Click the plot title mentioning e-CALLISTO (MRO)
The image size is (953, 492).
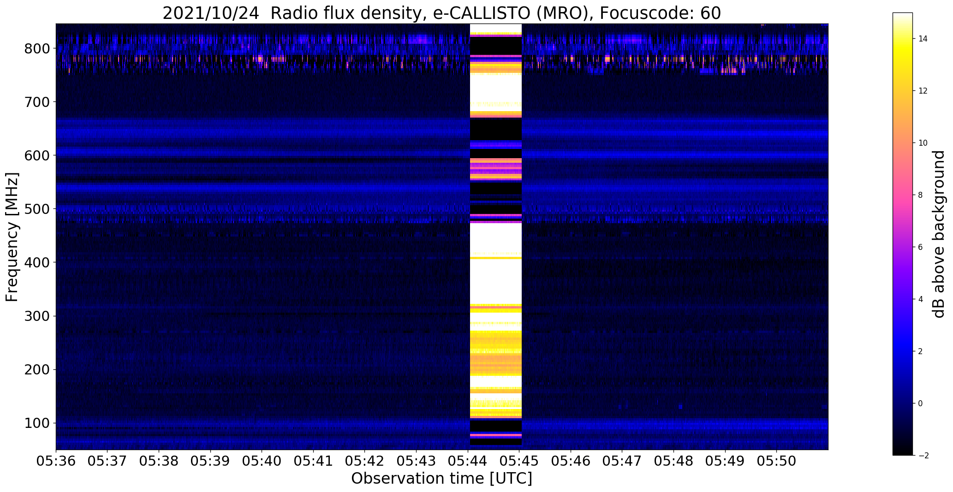click(x=441, y=13)
